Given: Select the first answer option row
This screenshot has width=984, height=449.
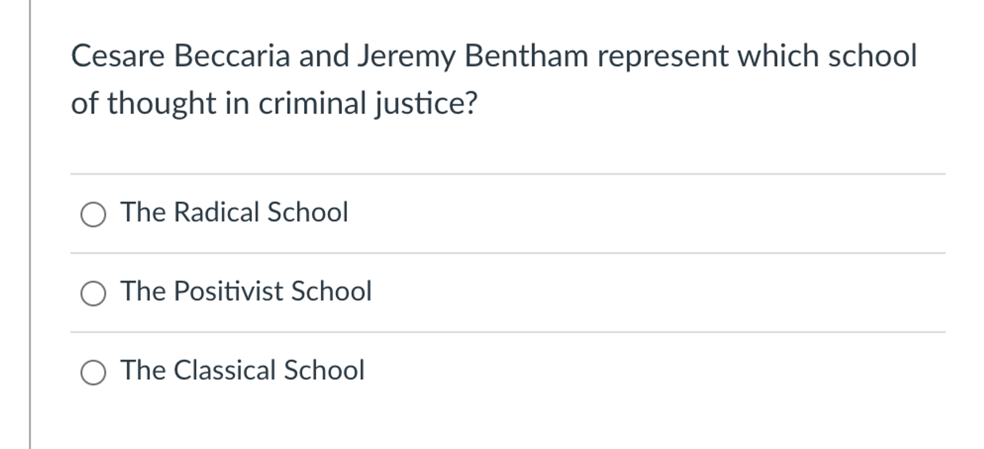Looking at the screenshot, I should (297, 212).
